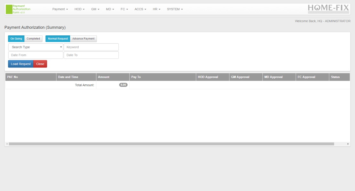
Task: Click the red Close button
Action: pyautogui.click(x=40, y=64)
